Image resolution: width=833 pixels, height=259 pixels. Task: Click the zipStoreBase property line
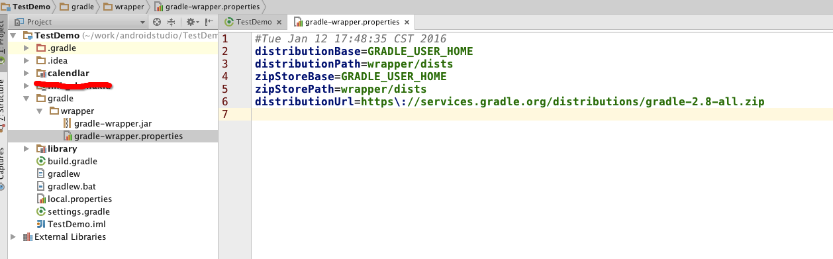pyautogui.click(x=350, y=76)
